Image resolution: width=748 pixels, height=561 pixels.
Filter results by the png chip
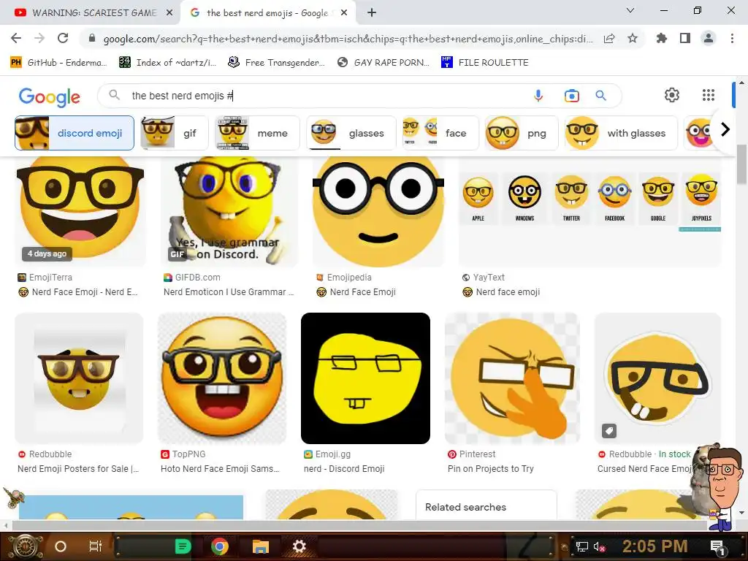522,133
